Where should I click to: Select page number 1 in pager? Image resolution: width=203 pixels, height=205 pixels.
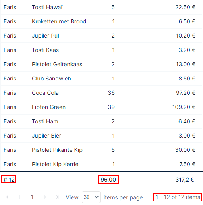32,197
